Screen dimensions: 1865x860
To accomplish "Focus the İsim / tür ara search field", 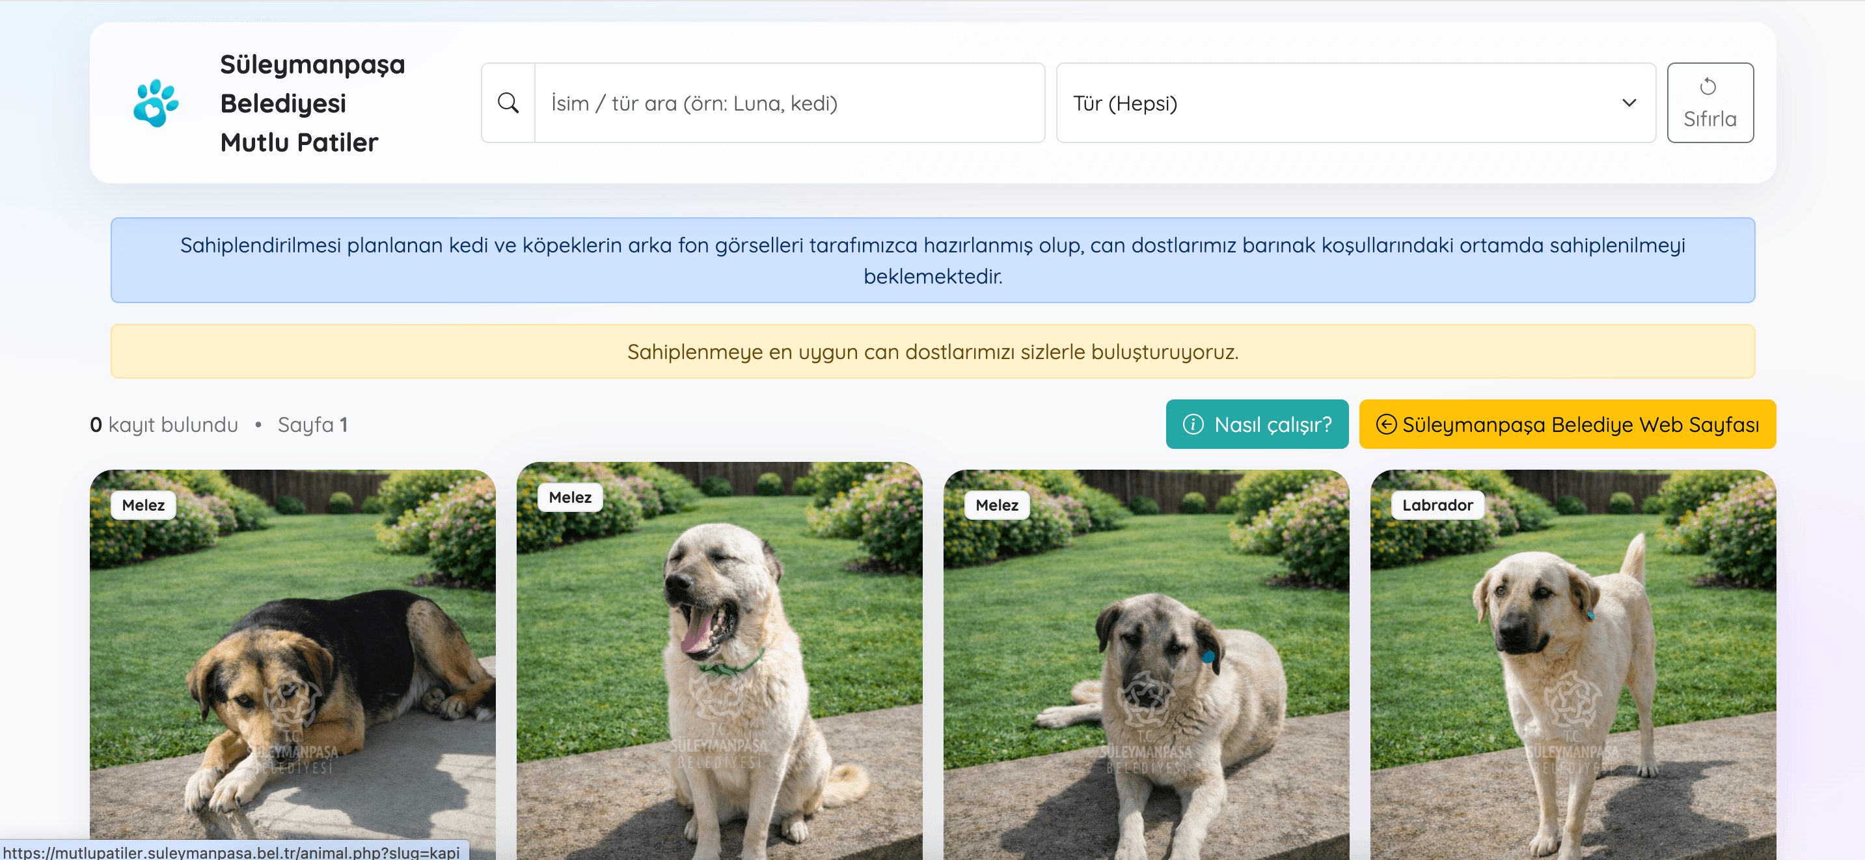I will point(789,103).
